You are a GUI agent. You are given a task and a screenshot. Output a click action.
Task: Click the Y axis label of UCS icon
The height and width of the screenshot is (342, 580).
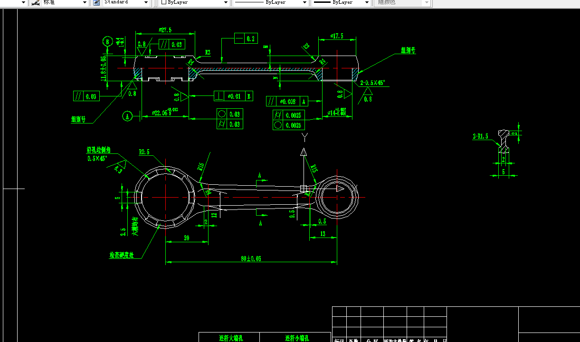pyautogui.click(x=304, y=138)
